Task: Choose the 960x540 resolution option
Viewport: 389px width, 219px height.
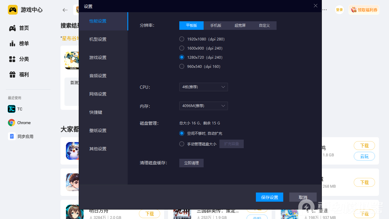Action: click(182, 66)
